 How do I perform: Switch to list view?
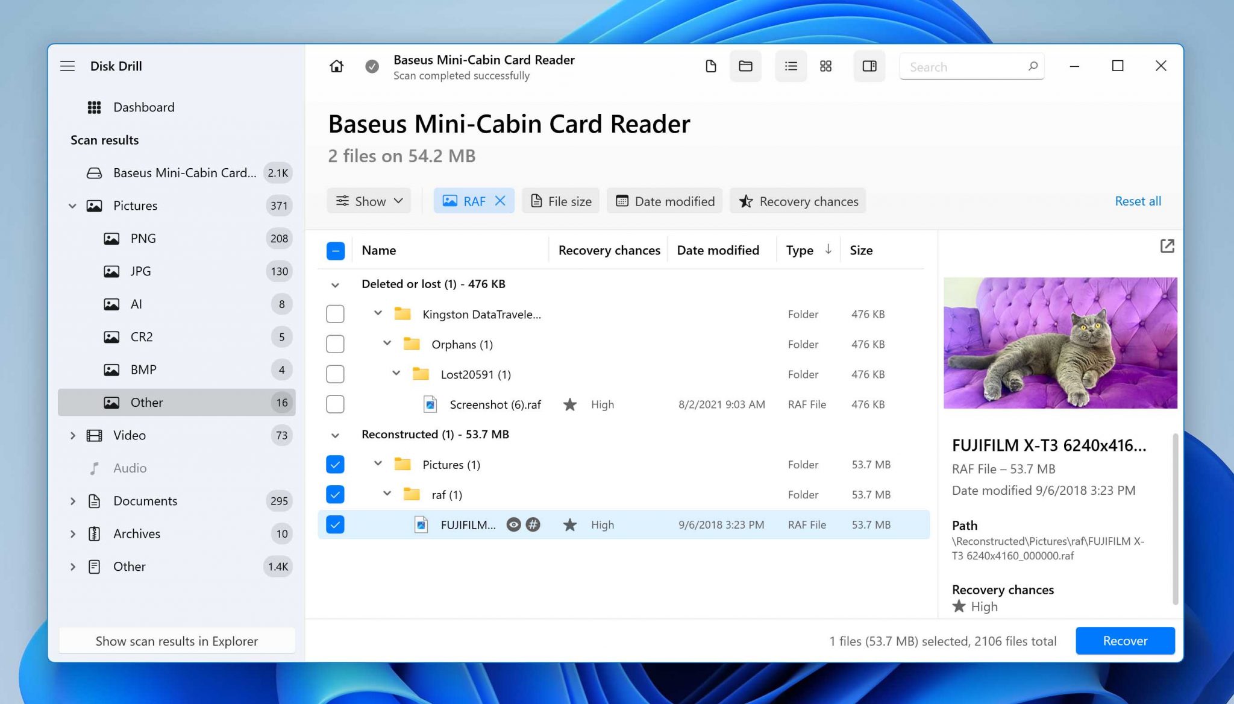click(x=791, y=66)
